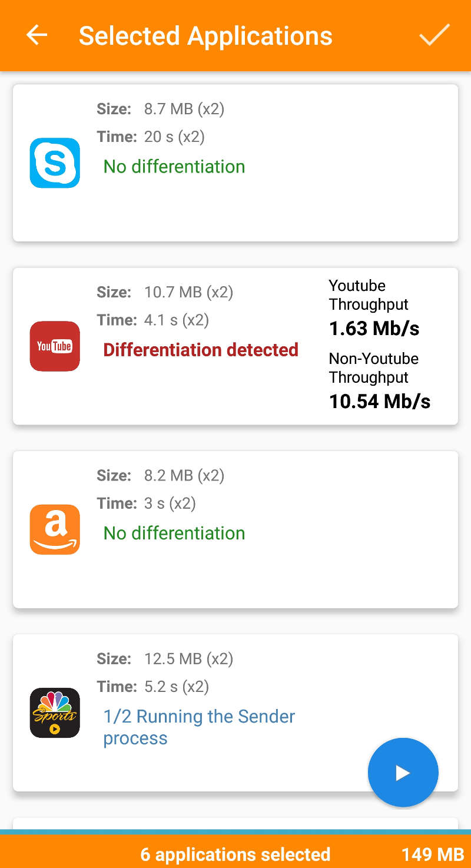Tap the 20 s time entry
Image resolution: width=471 pixels, height=868 pixels.
pyautogui.click(x=174, y=137)
